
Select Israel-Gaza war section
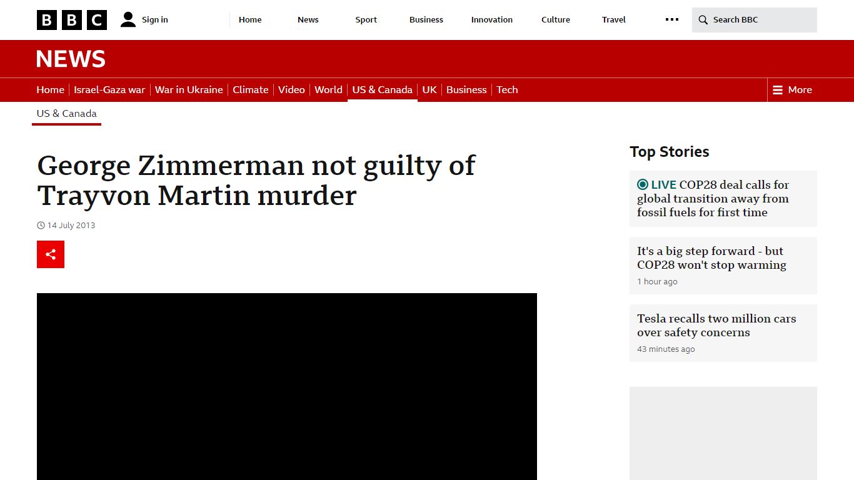(109, 90)
